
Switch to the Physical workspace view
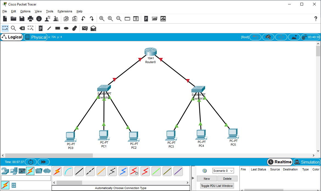click(x=36, y=37)
